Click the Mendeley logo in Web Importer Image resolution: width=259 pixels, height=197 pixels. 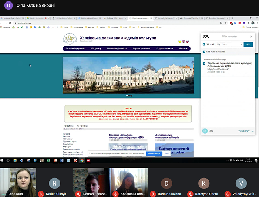click(206, 37)
